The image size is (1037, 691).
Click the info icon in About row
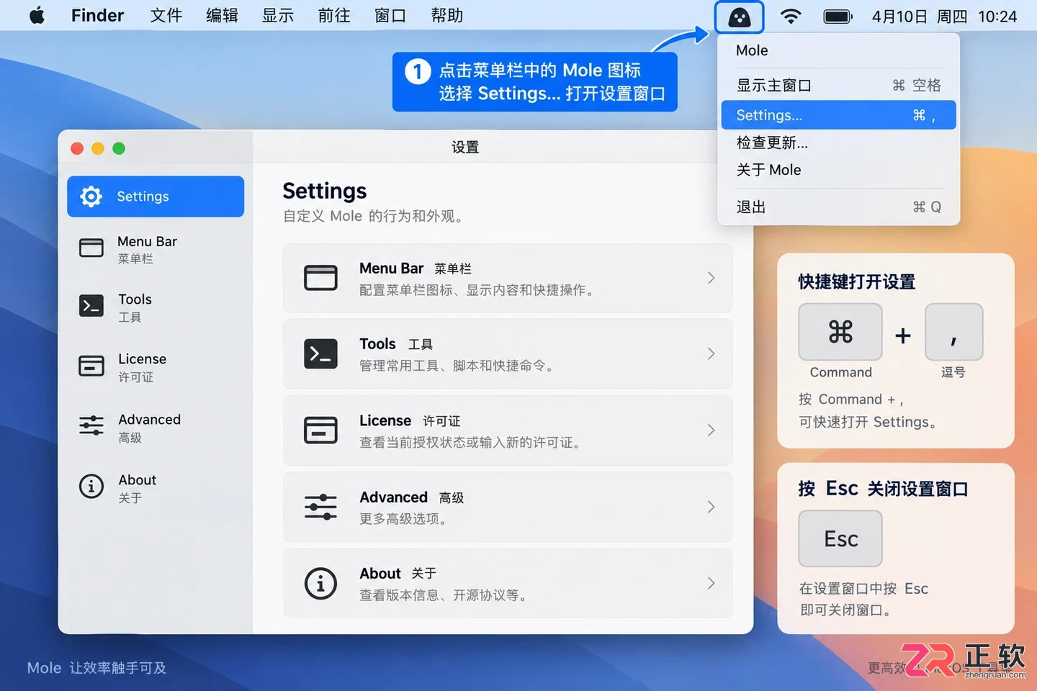320,583
